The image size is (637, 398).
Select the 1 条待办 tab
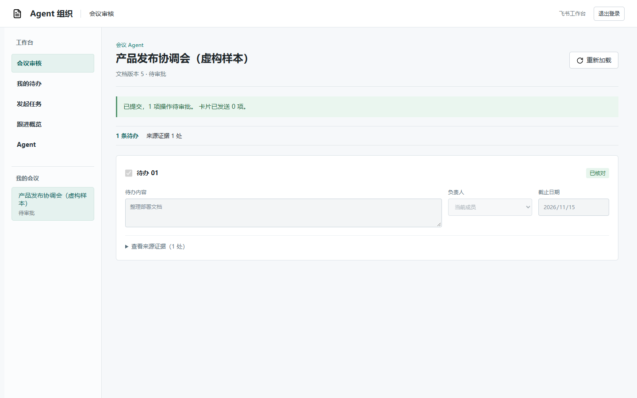coord(127,136)
